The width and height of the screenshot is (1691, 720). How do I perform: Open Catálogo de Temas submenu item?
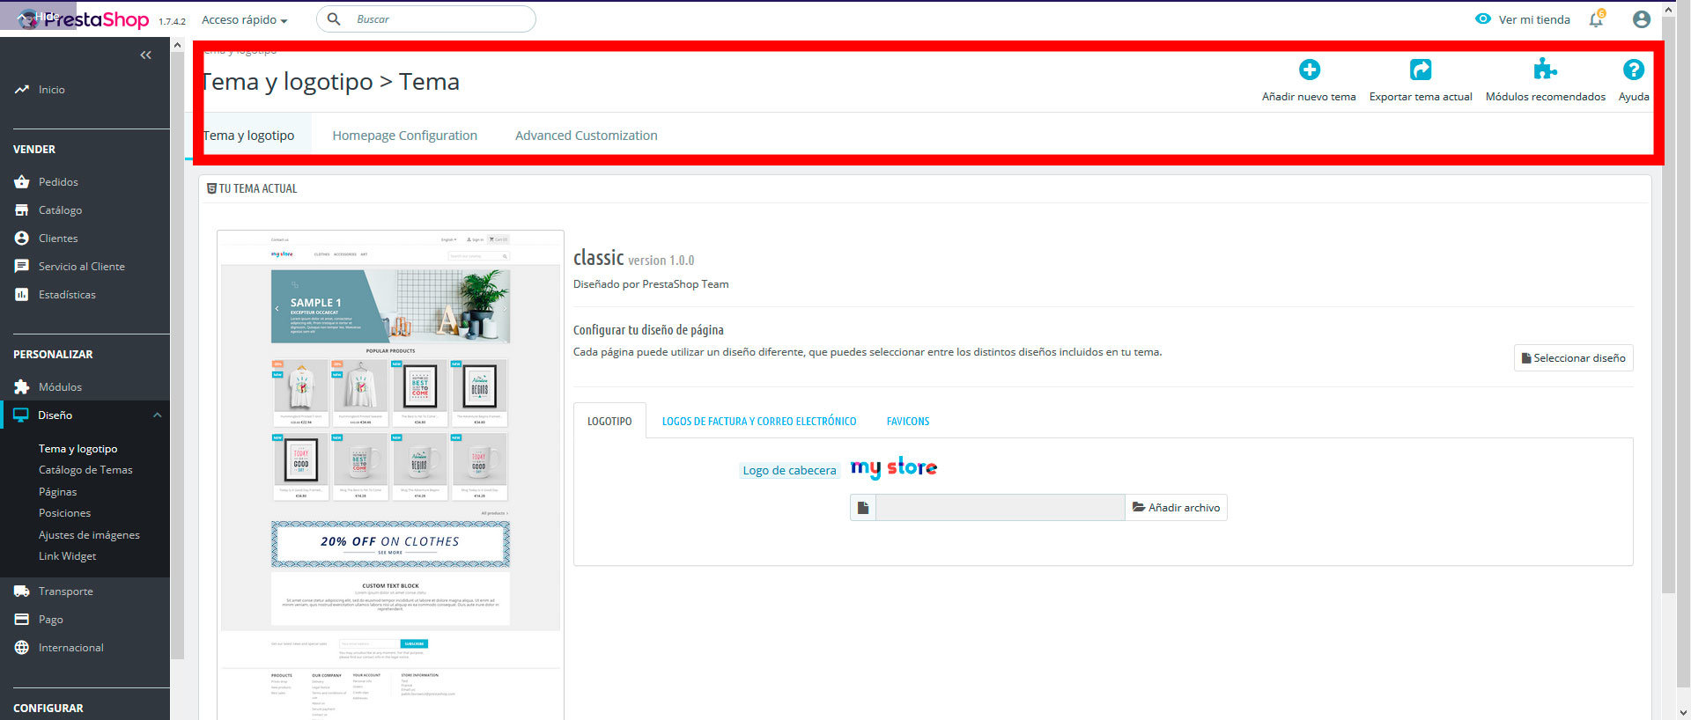point(85,470)
